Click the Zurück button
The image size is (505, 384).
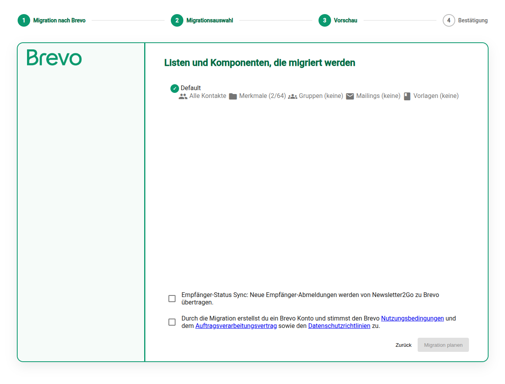click(x=404, y=345)
